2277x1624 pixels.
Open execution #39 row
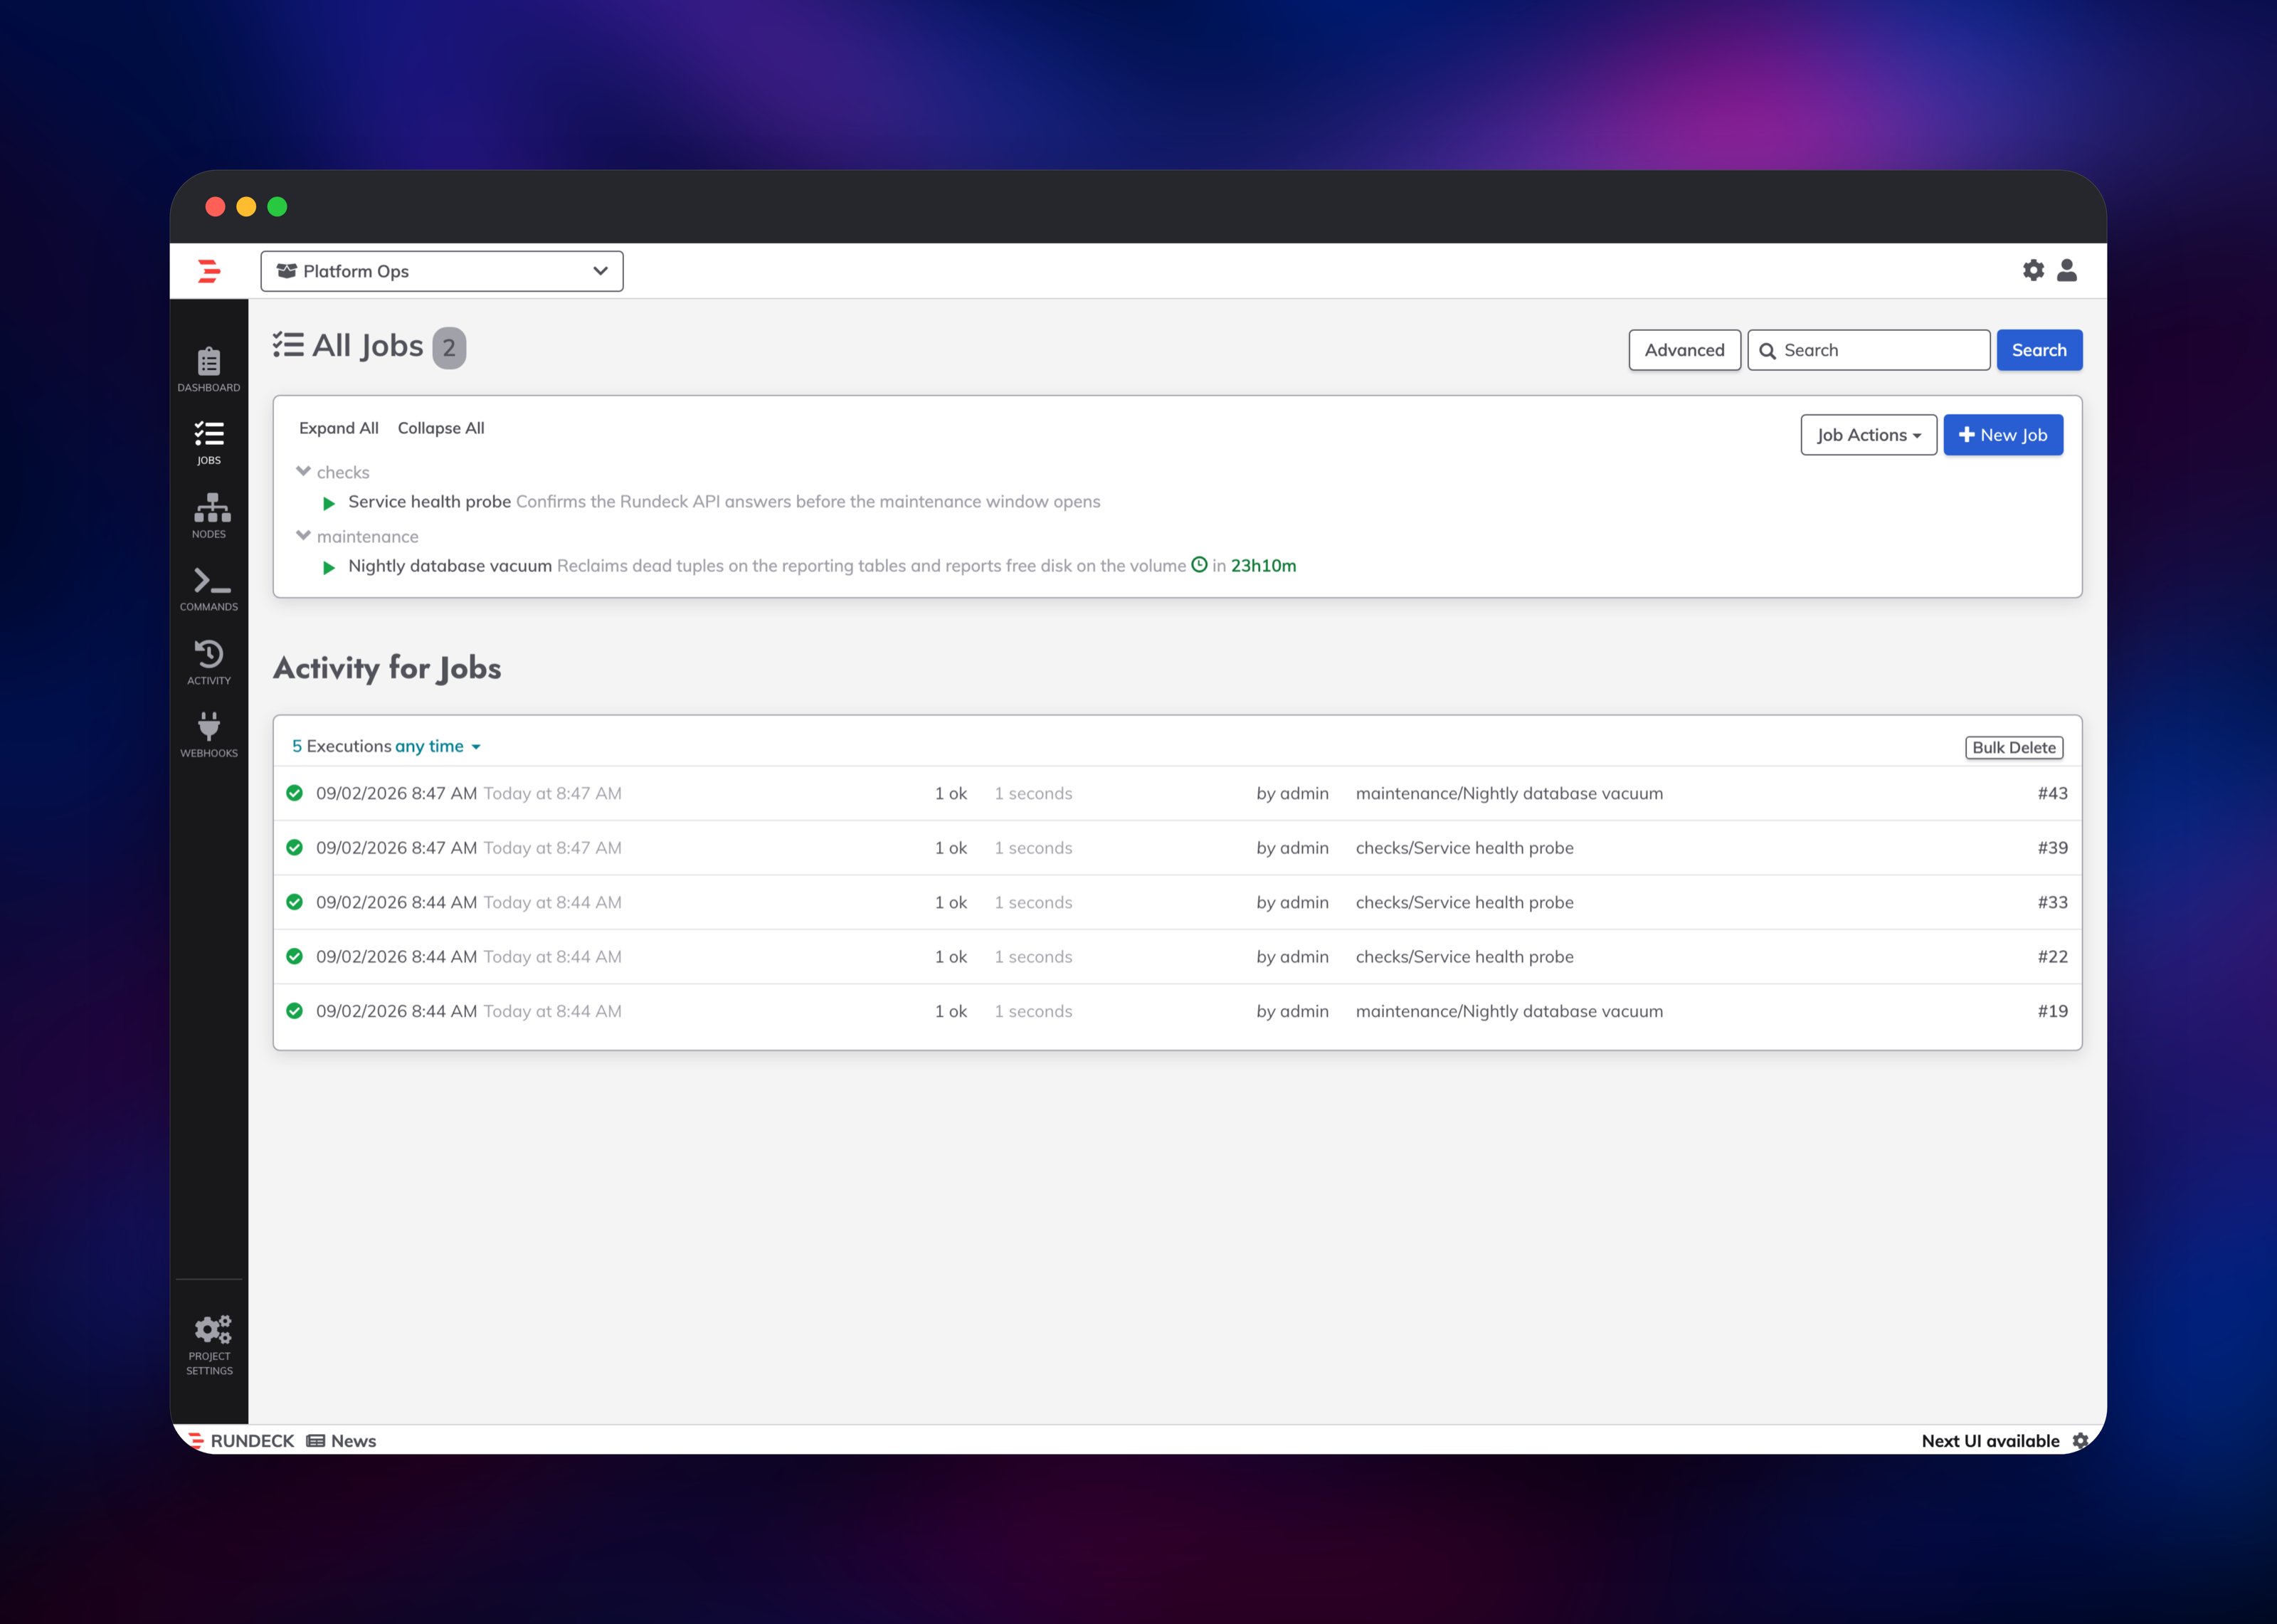[x=1176, y=847]
